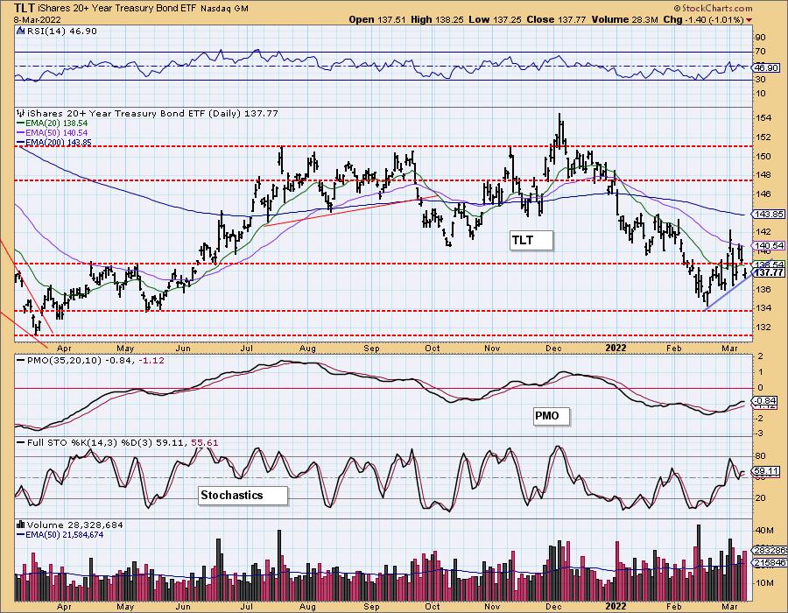This screenshot has height=613, width=788.
Task: Click the RSI(14) 46.90 legend text
Action: click(61, 31)
